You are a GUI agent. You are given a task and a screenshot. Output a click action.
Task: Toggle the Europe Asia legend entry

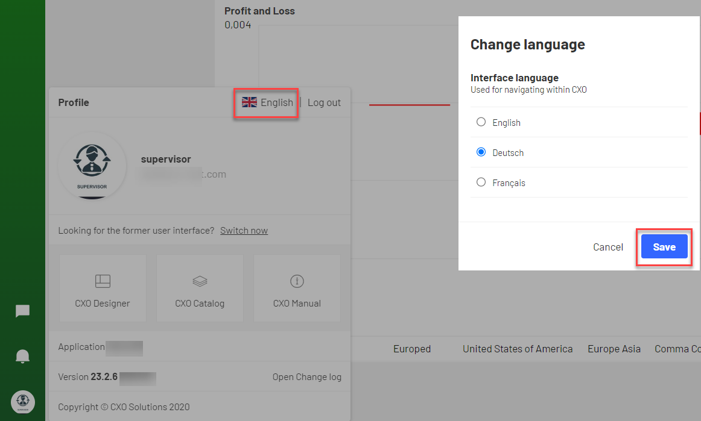pyautogui.click(x=614, y=349)
